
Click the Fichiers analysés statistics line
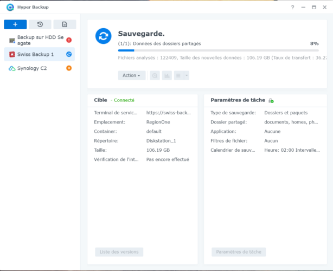(x=222, y=57)
